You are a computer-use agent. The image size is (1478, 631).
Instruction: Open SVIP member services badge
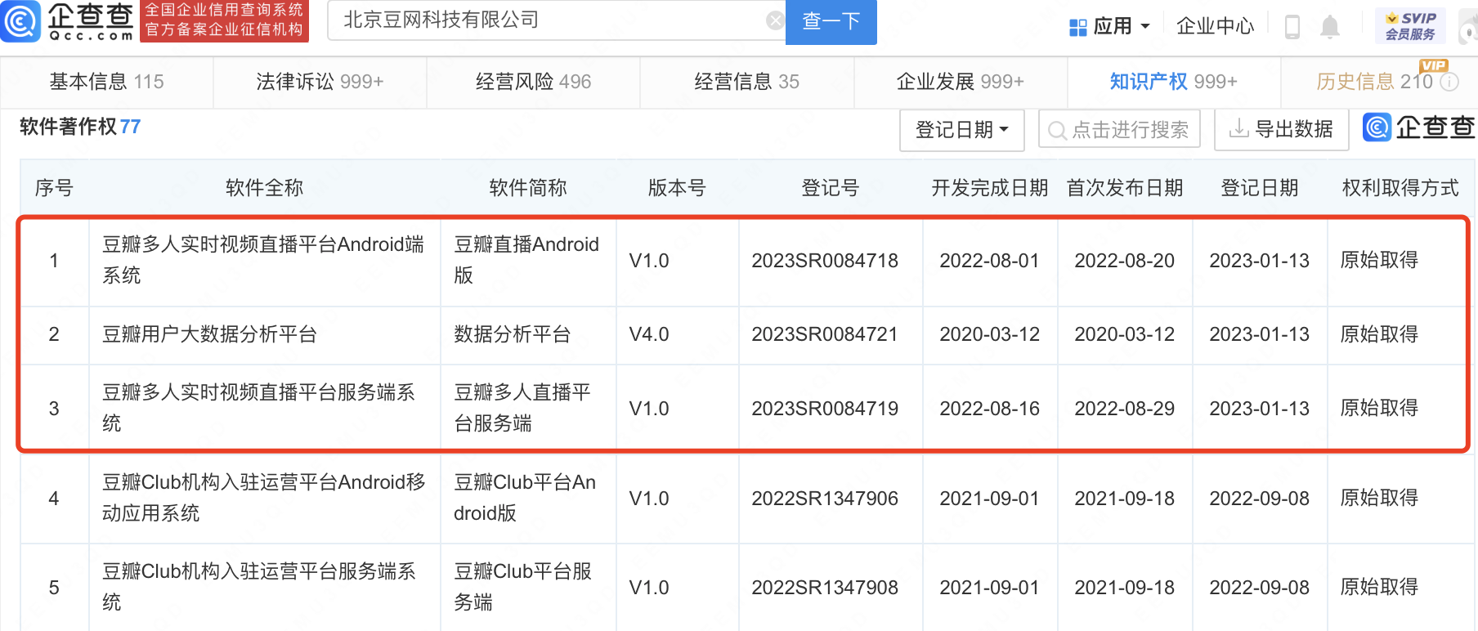click(1410, 26)
